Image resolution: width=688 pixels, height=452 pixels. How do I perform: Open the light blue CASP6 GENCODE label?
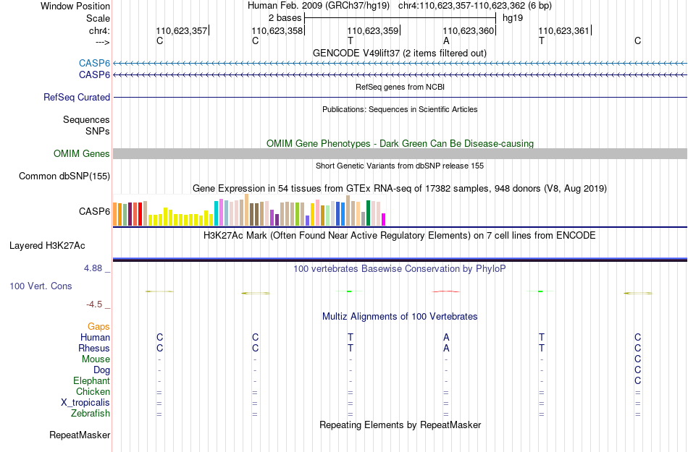[94, 63]
